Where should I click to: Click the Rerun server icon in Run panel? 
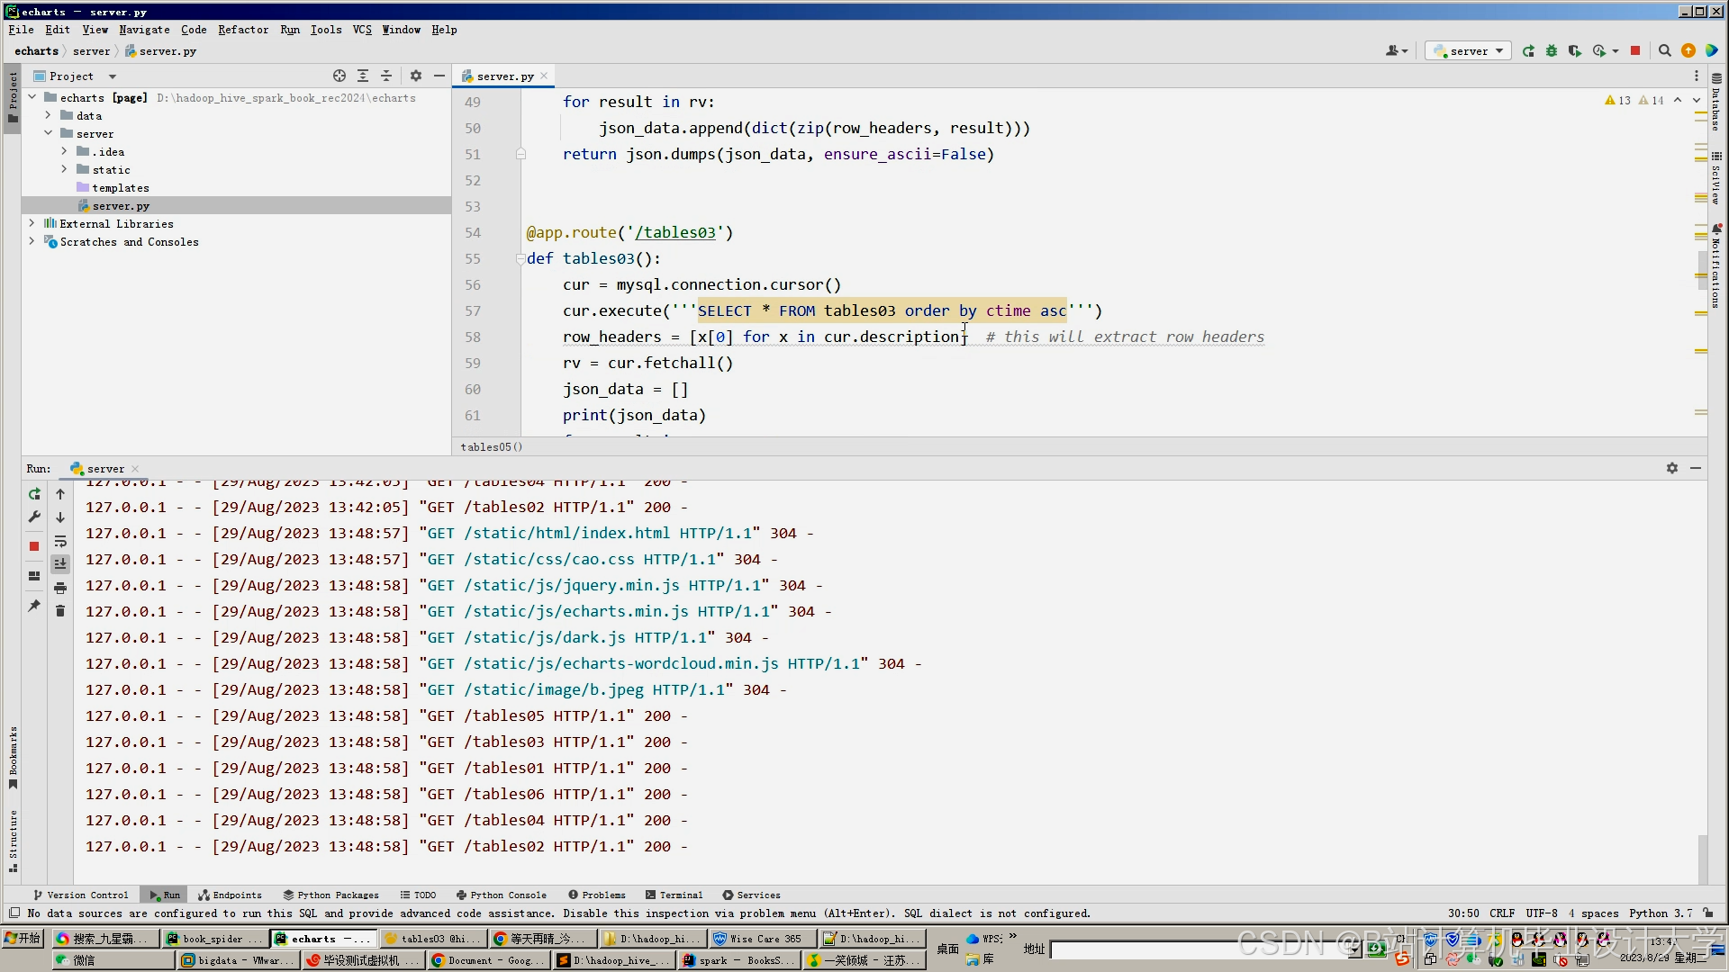[x=34, y=494]
